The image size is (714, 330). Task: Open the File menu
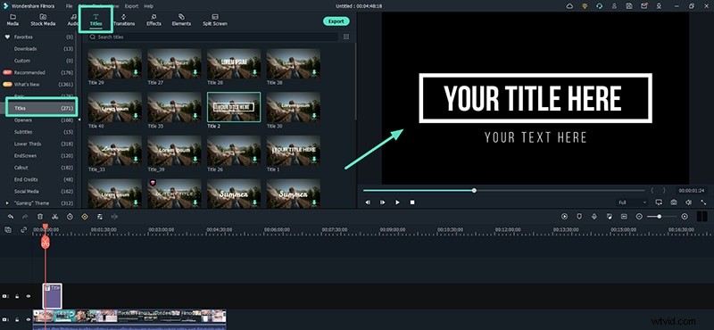(70, 6)
